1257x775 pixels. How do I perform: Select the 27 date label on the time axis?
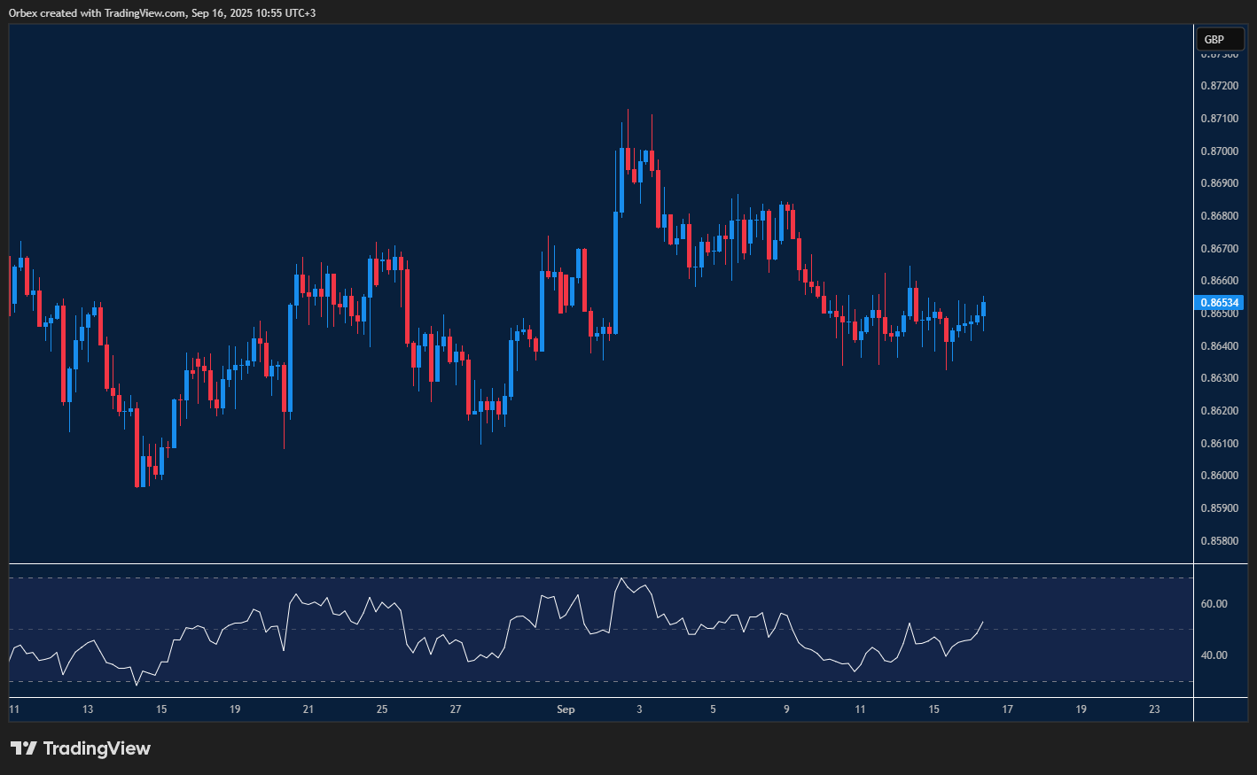(x=455, y=709)
